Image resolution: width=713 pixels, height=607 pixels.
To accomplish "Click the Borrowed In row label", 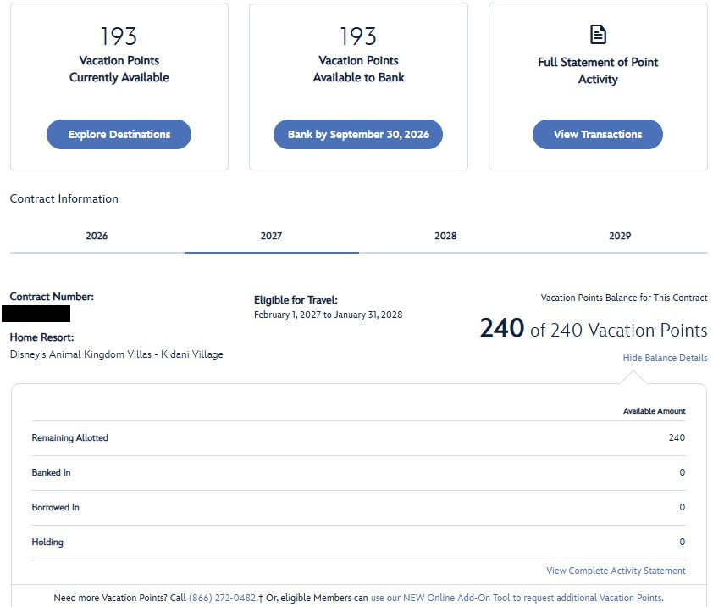I will point(56,507).
